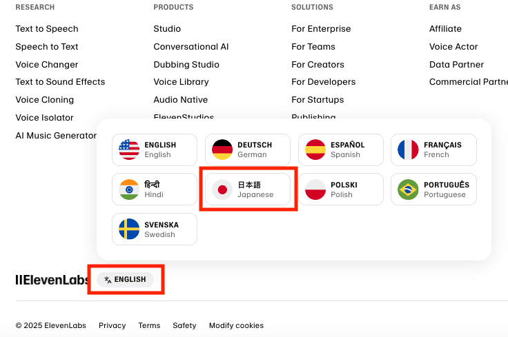Viewport: 508px width, 337px height.
Task: Open the Studio product link
Action: [167, 29]
